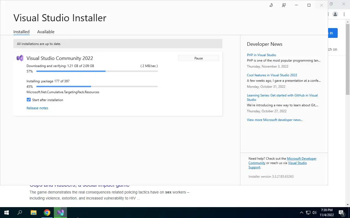This screenshot has height=218, width=350.
Task: Open Visual Studio Support link
Action: 278,165
